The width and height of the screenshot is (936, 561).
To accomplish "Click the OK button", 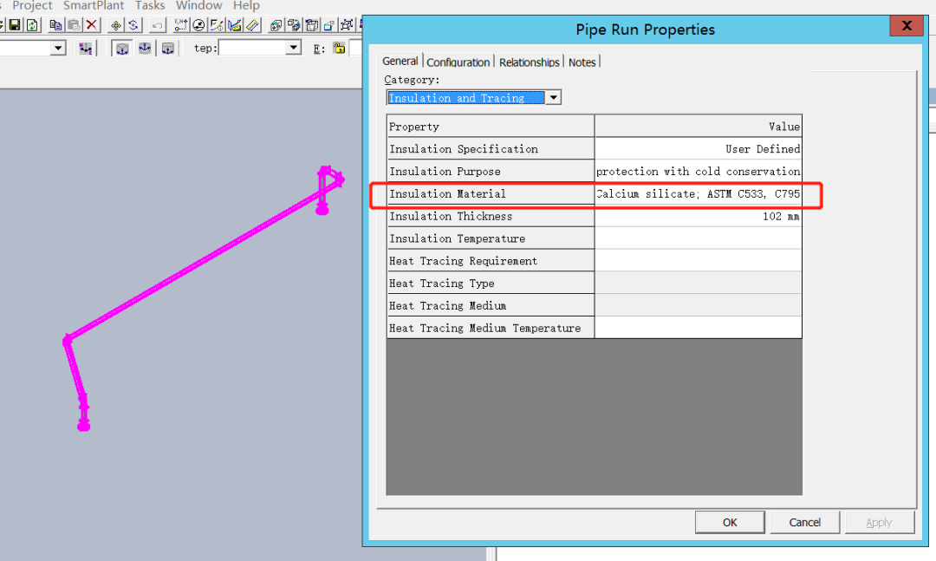I will tap(730, 522).
